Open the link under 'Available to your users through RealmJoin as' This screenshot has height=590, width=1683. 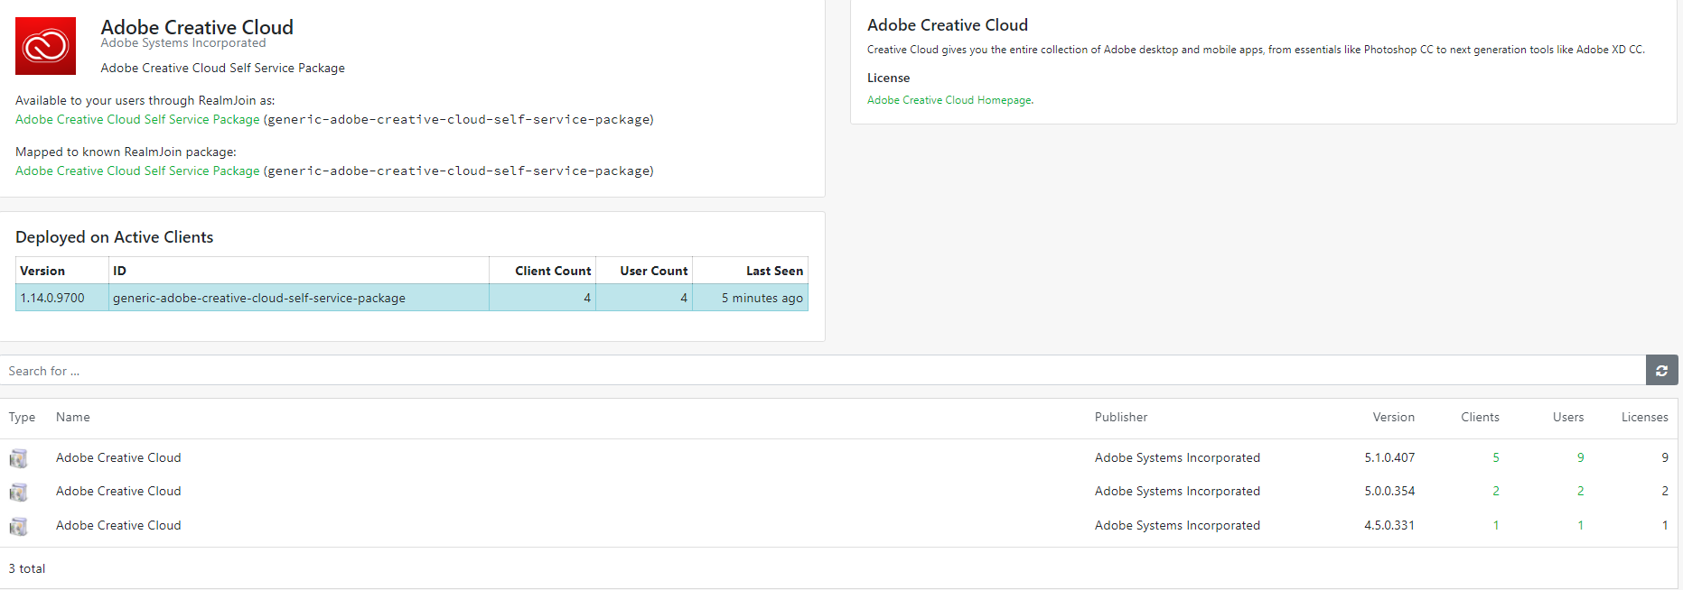(x=137, y=119)
